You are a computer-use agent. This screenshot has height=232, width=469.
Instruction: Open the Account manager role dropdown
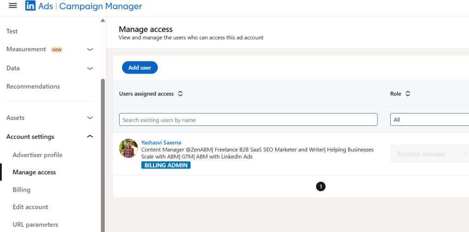tap(430, 154)
